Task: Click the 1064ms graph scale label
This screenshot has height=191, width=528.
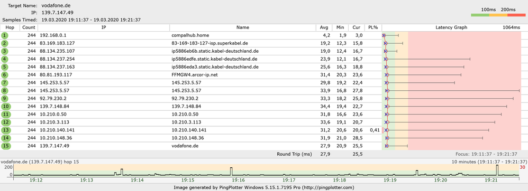Action: click(x=511, y=27)
